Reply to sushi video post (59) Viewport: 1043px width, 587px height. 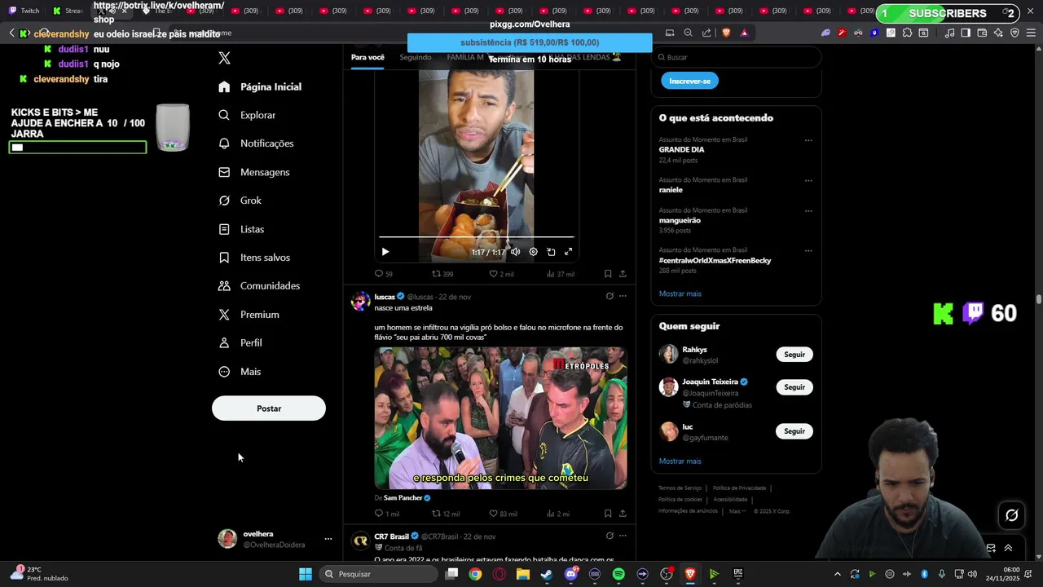tap(383, 274)
